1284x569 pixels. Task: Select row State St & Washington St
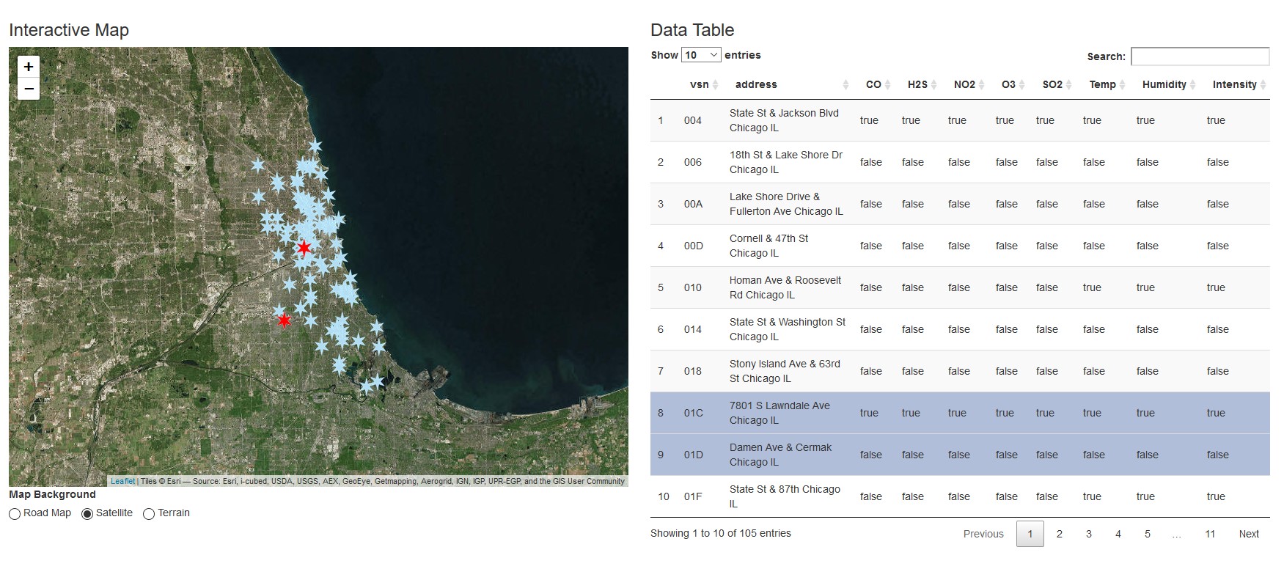(960, 329)
